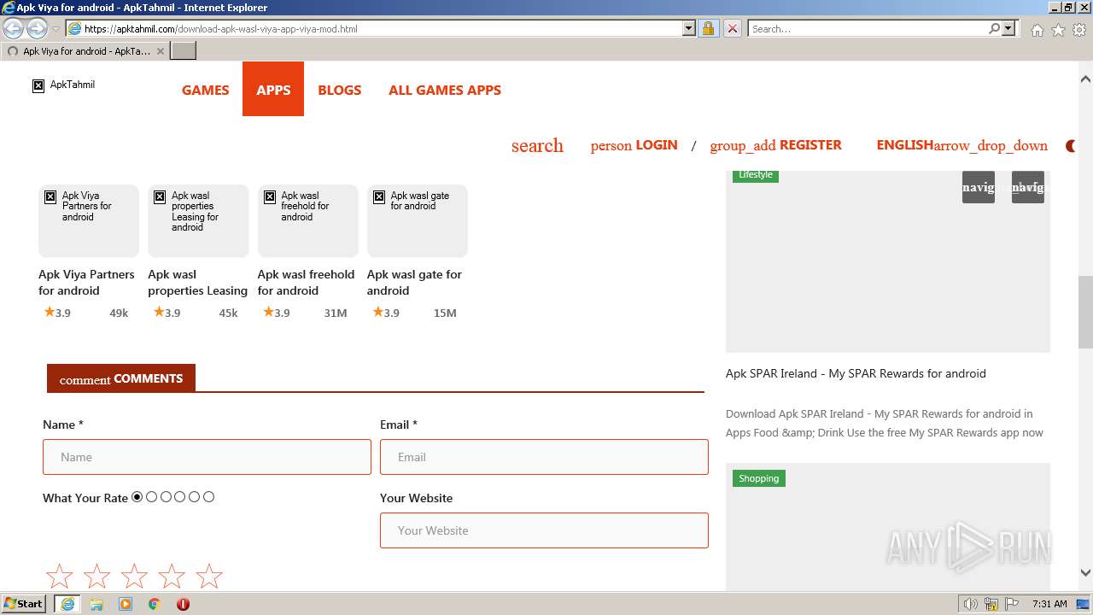
Task: Click the COMMENTS tab header
Action: pos(121,378)
